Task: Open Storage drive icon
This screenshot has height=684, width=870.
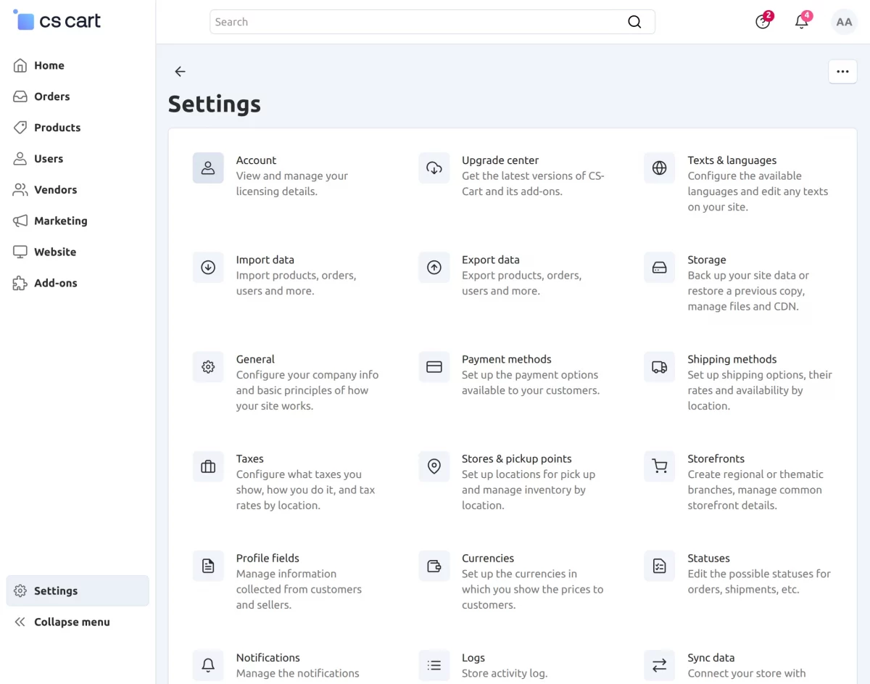Action: tap(660, 267)
